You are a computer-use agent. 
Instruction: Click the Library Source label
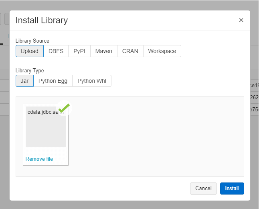point(32,41)
